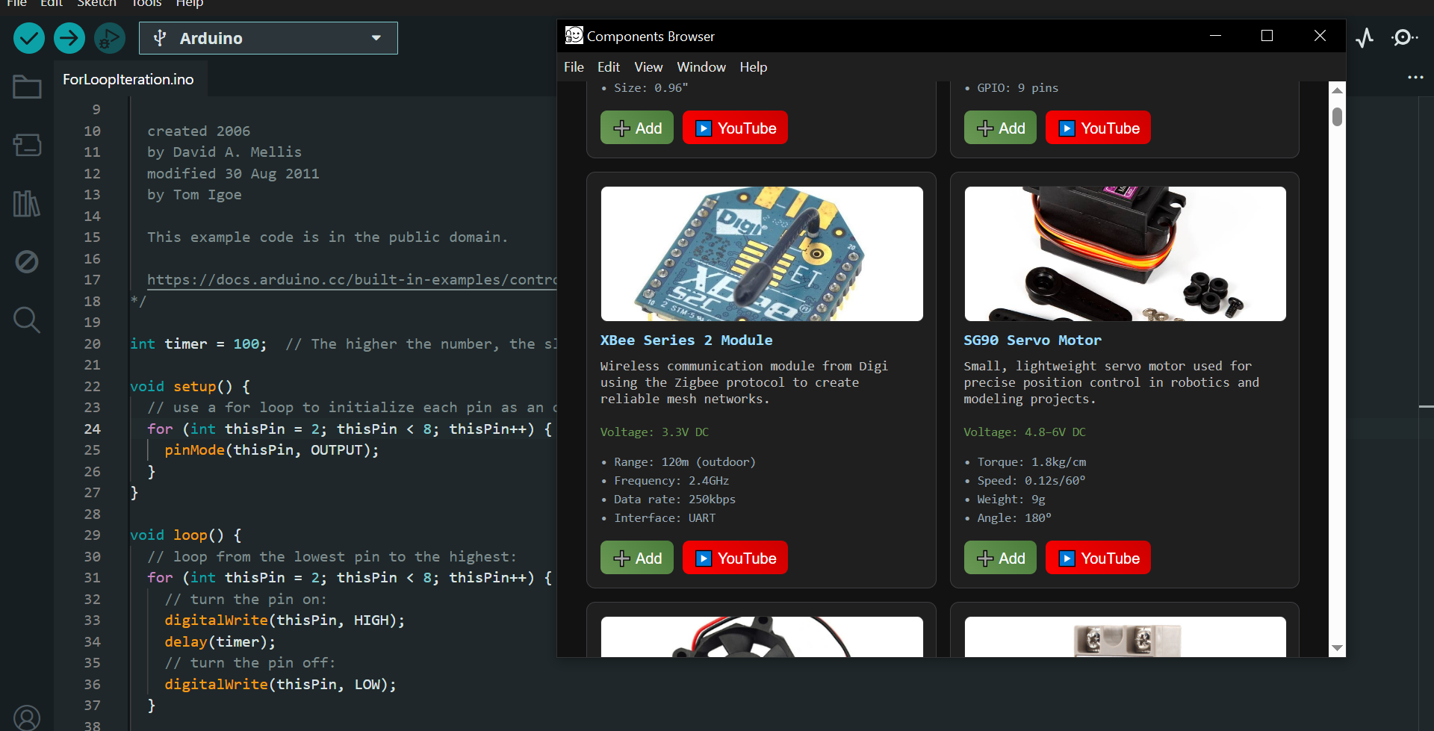Click the Upload arrow icon
This screenshot has width=1434, height=731.
(x=69, y=38)
